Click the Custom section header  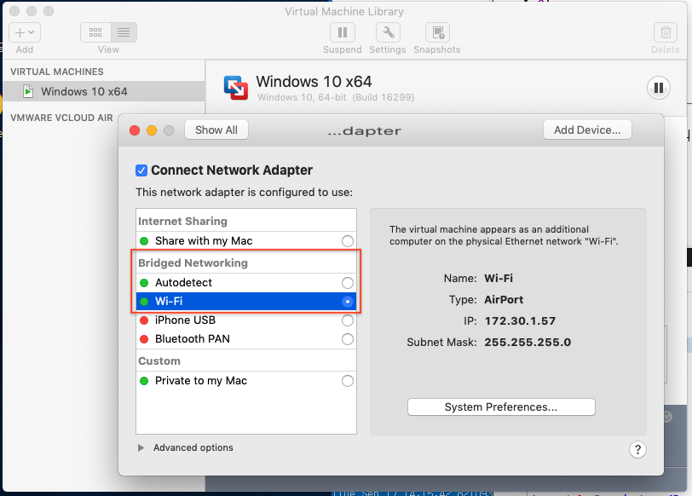click(x=159, y=361)
